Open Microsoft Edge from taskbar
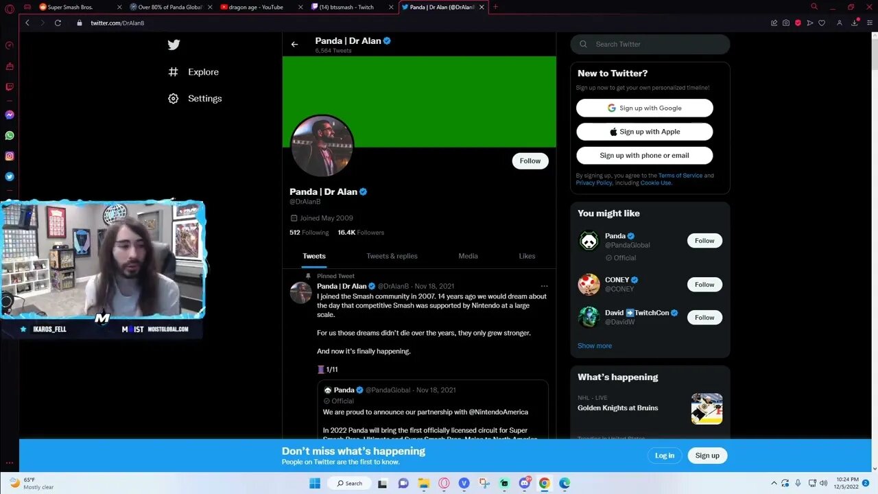Viewport: 878px width, 494px height. click(565, 483)
